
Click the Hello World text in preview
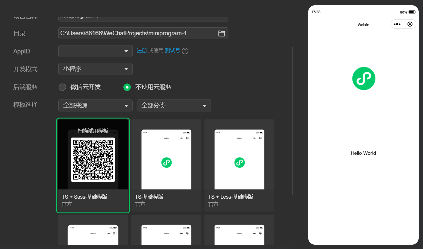(363, 153)
